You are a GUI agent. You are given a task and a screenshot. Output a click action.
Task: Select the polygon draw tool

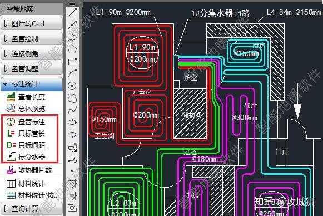pyautogui.click(x=72, y=49)
